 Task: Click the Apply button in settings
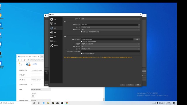(x=138, y=85)
